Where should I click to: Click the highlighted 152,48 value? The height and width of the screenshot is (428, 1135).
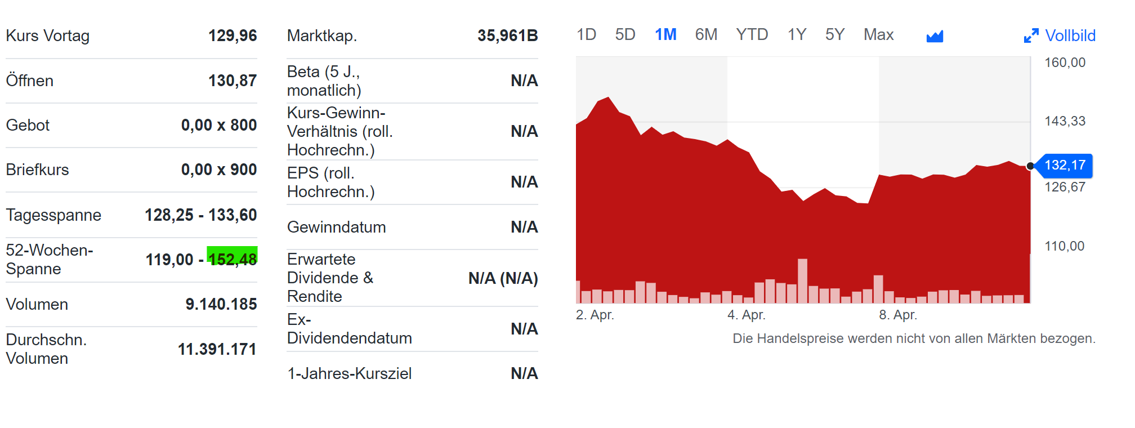coord(233,258)
